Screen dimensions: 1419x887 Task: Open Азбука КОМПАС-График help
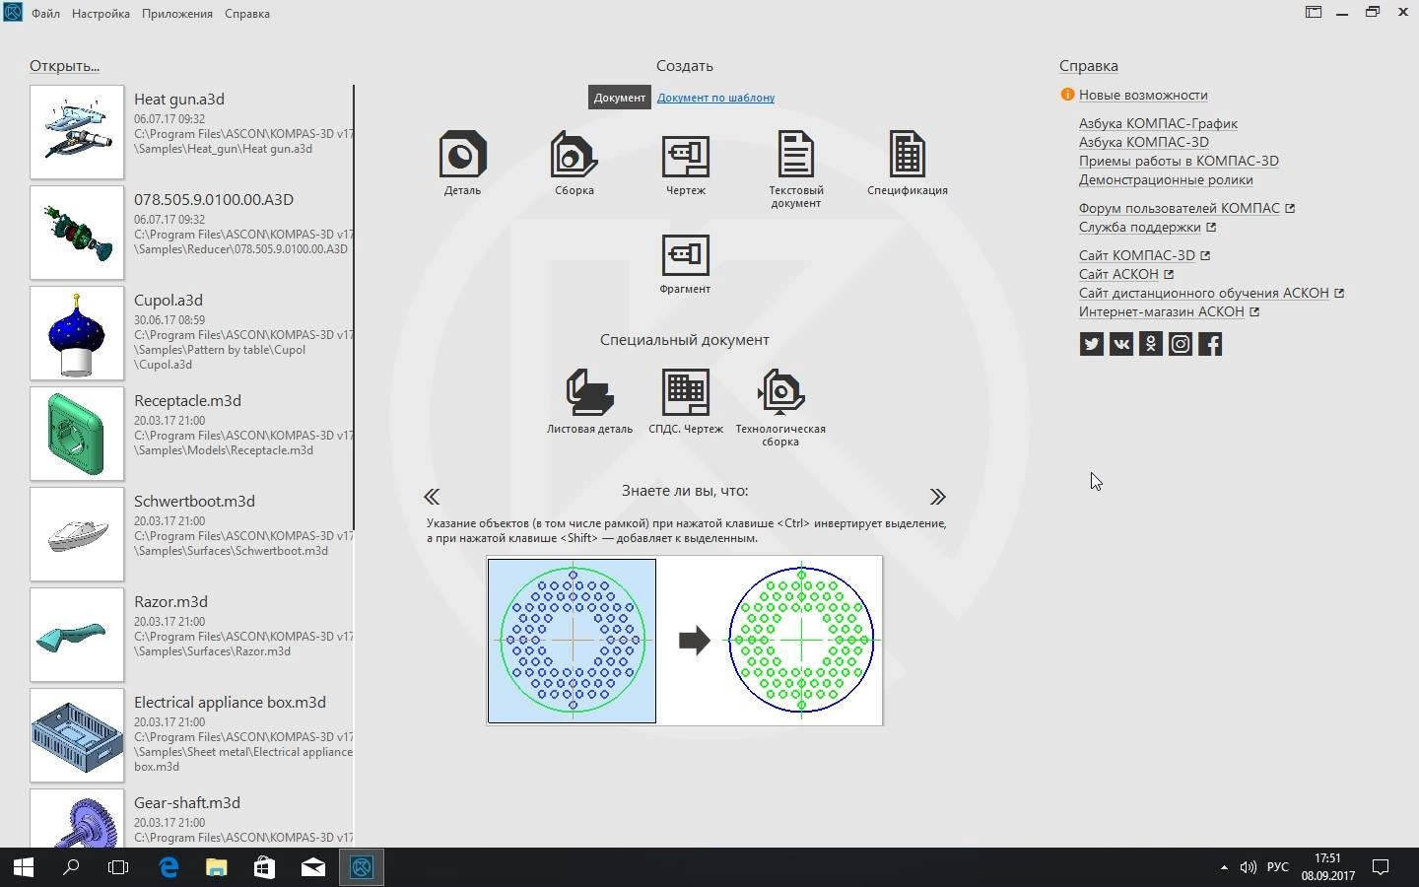(x=1158, y=124)
